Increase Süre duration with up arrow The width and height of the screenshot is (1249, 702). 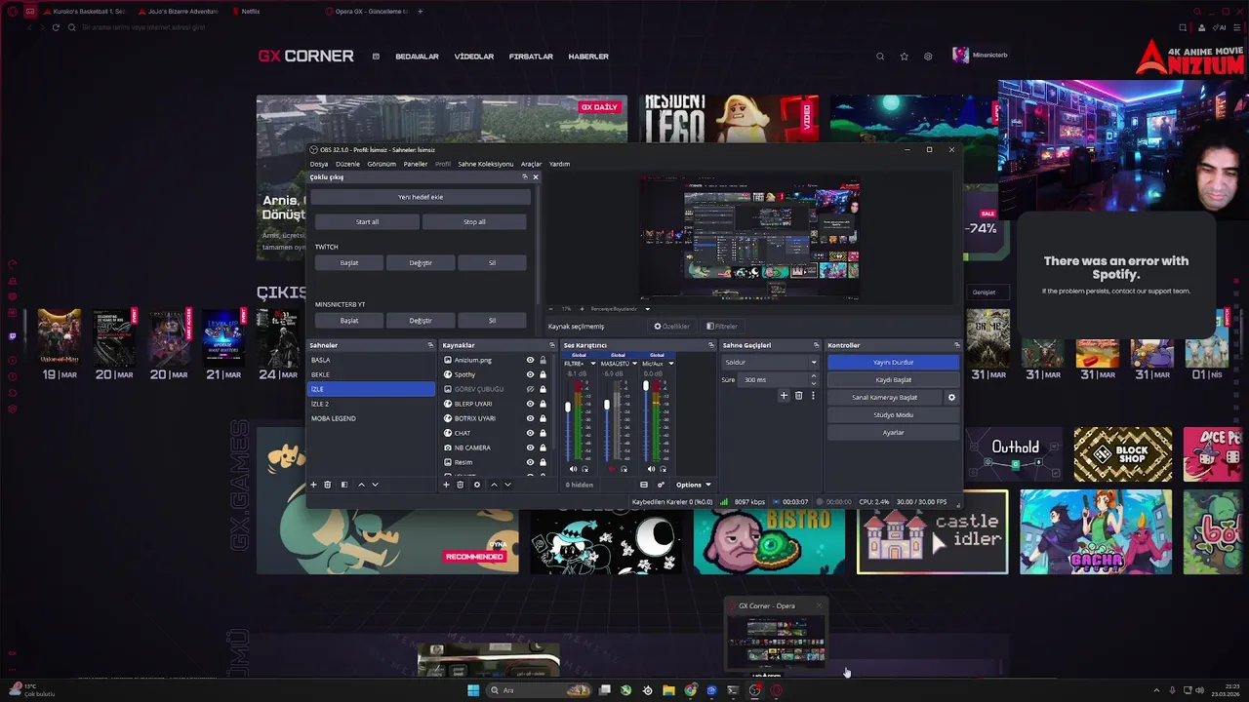pos(814,376)
